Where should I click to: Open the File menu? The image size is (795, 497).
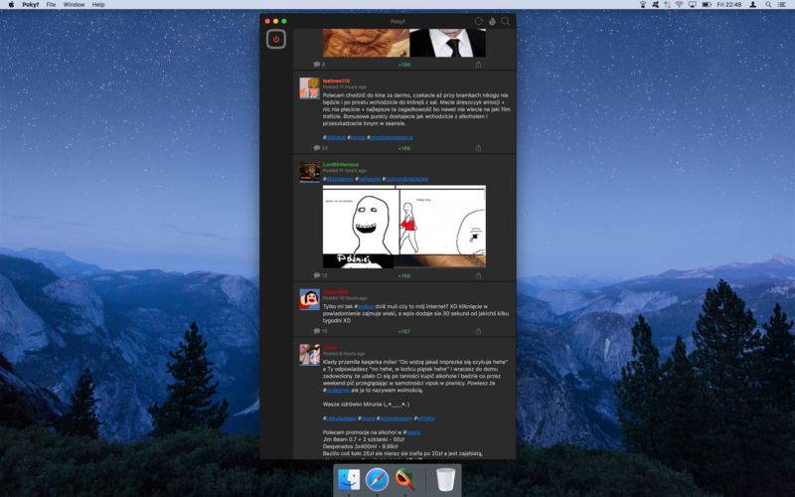click(51, 5)
